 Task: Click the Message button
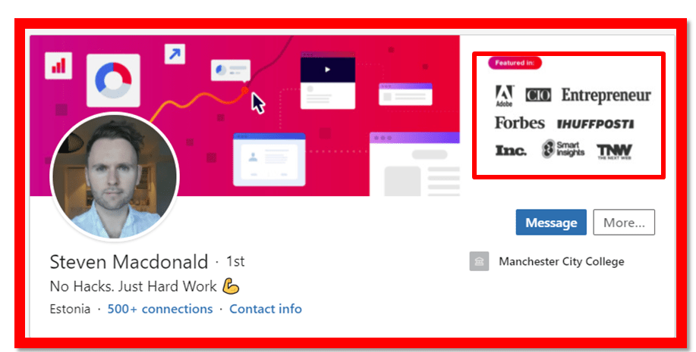click(x=551, y=223)
